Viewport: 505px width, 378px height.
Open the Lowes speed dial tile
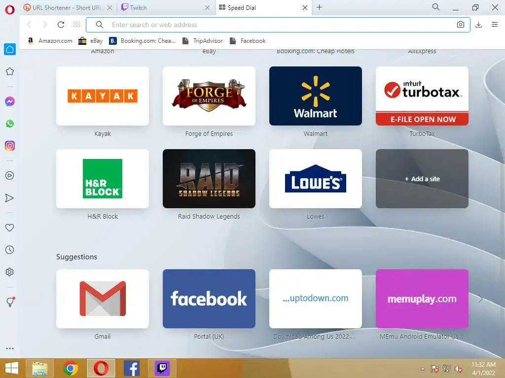(x=316, y=178)
